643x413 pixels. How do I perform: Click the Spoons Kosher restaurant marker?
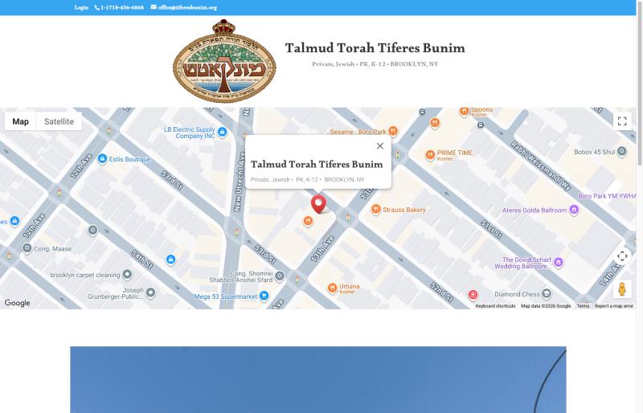464,111
